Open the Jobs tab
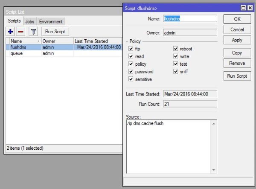 coord(30,21)
